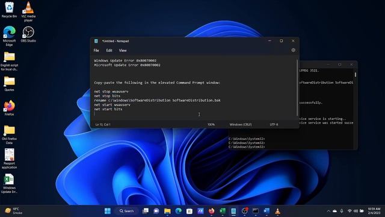Open OBS Studio from the taskbar
The width and height of the screenshot is (385, 217).
245,211
